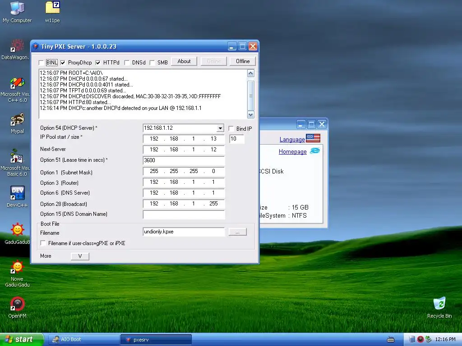Launch Mypal browser shortcut
462x346 pixels.
[x=17, y=123]
